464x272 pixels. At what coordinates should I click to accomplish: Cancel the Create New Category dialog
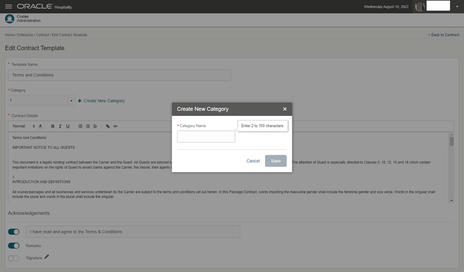[x=253, y=161]
